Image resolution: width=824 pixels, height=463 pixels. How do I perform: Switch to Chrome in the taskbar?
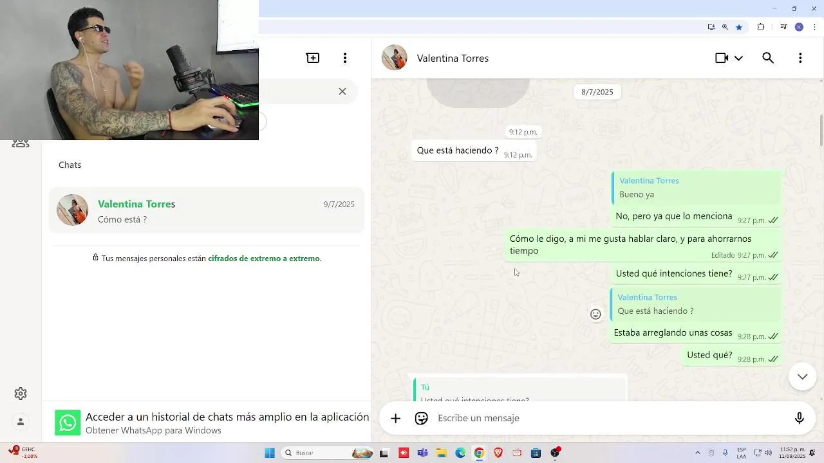[x=479, y=453]
